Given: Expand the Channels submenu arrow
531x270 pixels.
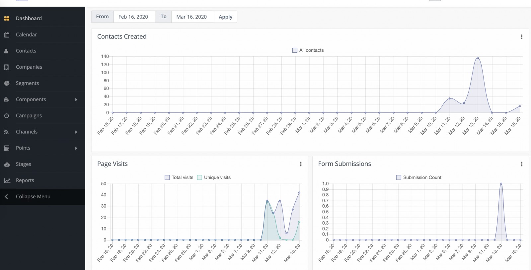Looking at the screenshot, I should (x=76, y=132).
